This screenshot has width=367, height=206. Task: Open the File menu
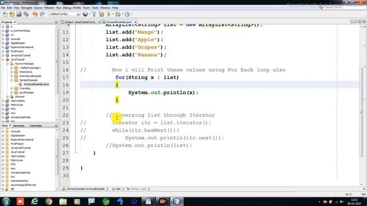tap(3, 7)
